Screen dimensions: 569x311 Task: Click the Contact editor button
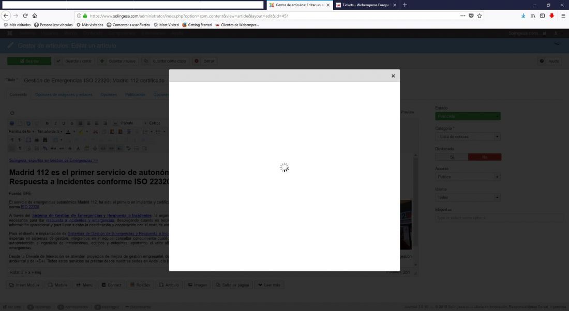[x=111, y=285]
